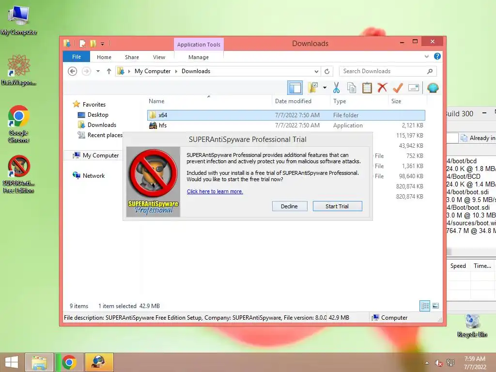Image resolution: width=496 pixels, height=372 pixels.
Task: Open Chrome from the taskbar
Action: tap(69, 362)
